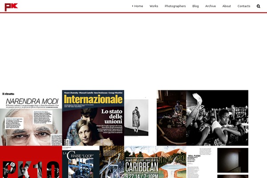Visit the Blog section
The height and width of the screenshot is (178, 267).
coord(195,6)
